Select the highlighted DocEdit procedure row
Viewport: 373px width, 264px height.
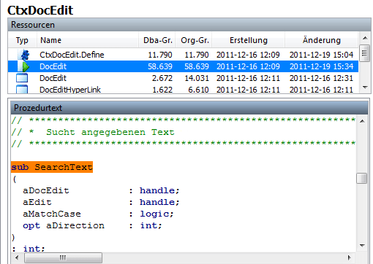(x=183, y=66)
